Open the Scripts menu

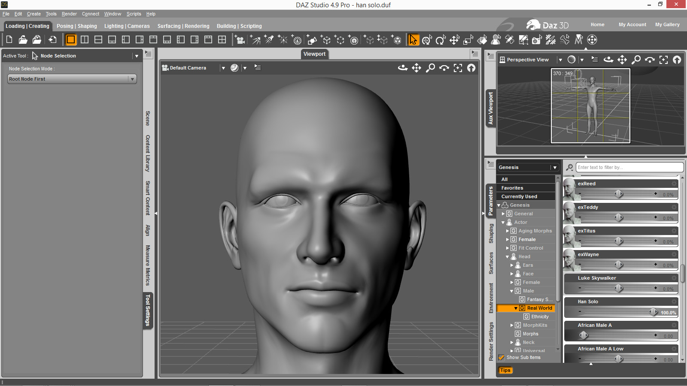134,14
